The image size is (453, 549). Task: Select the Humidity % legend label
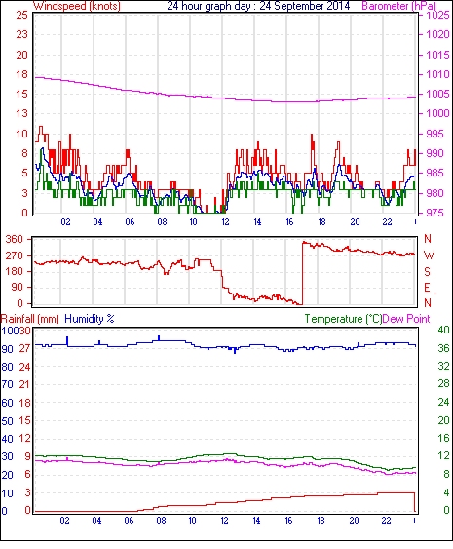click(90, 319)
